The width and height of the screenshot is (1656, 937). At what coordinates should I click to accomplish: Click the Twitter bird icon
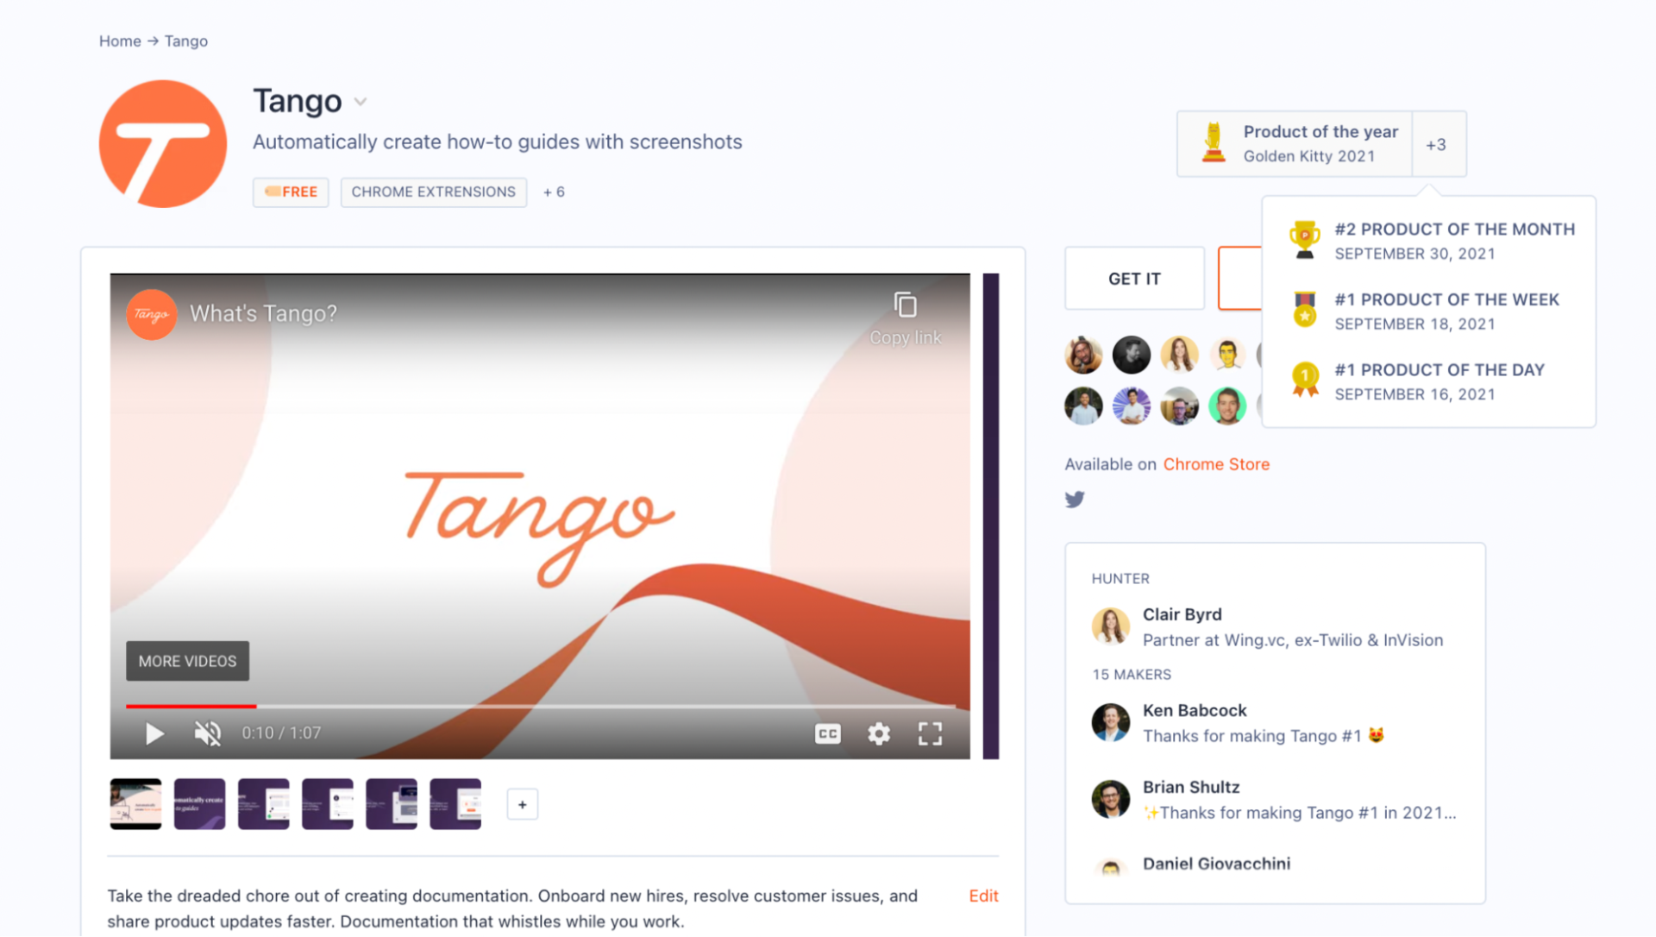click(x=1075, y=499)
